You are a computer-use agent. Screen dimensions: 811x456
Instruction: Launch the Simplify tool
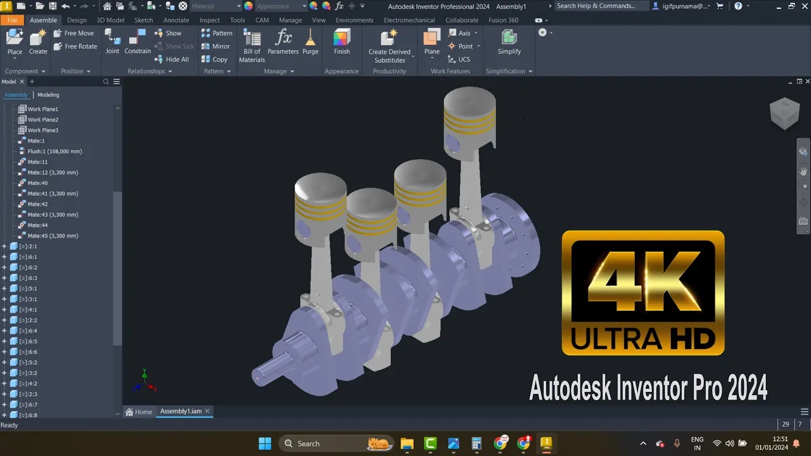[509, 42]
